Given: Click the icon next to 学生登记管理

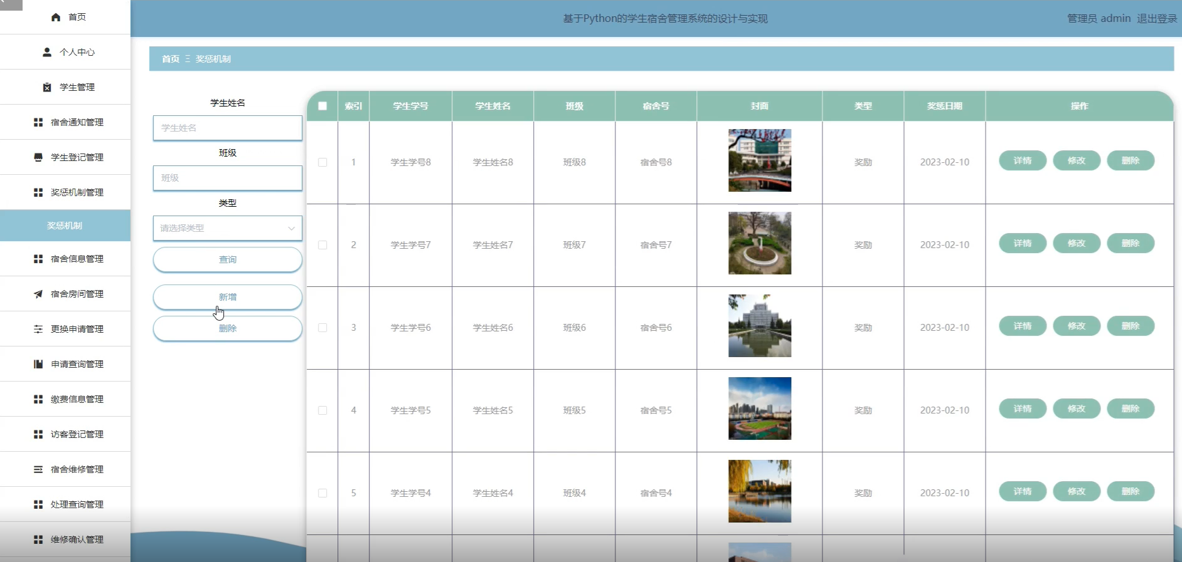Looking at the screenshot, I should click(38, 157).
